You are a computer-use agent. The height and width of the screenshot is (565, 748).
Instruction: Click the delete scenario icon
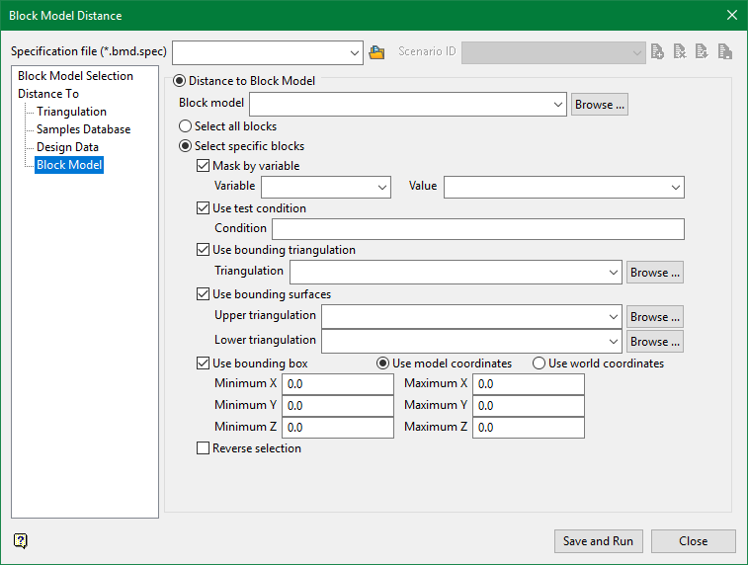coord(680,52)
